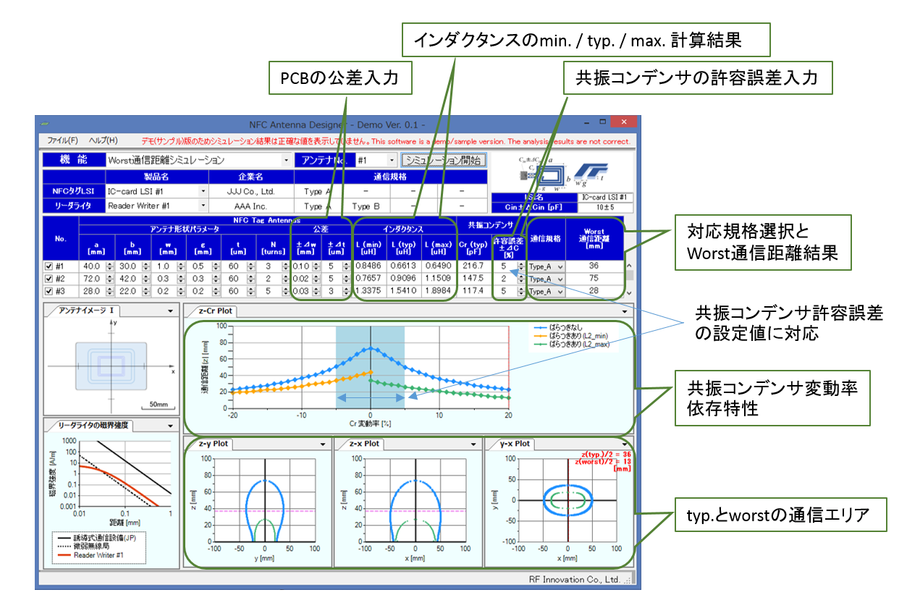Open the 機能 function dropdown
907x616 pixels.
tap(286, 160)
